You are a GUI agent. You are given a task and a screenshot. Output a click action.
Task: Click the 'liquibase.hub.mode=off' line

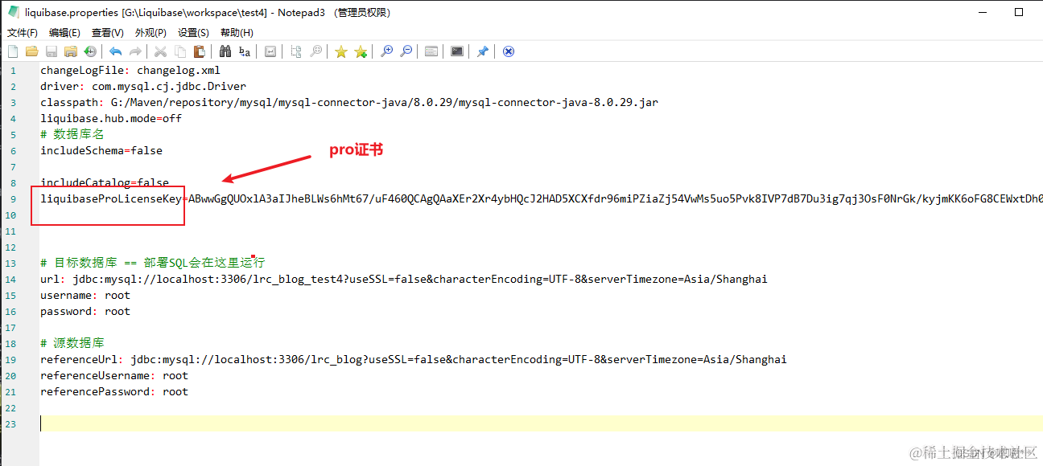[x=111, y=118]
